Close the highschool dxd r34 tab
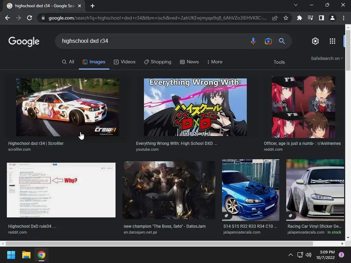Viewport: 351px width, 263px height. click(x=80, y=6)
